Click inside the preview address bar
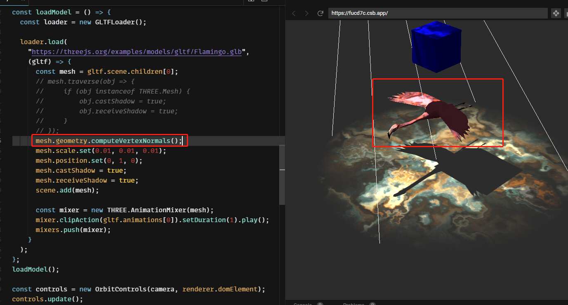The height and width of the screenshot is (305, 568). (x=437, y=13)
